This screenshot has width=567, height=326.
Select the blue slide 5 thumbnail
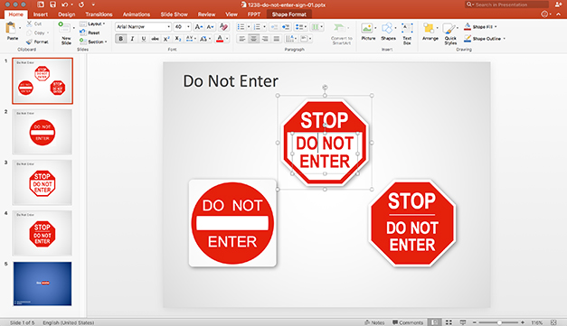click(x=43, y=284)
